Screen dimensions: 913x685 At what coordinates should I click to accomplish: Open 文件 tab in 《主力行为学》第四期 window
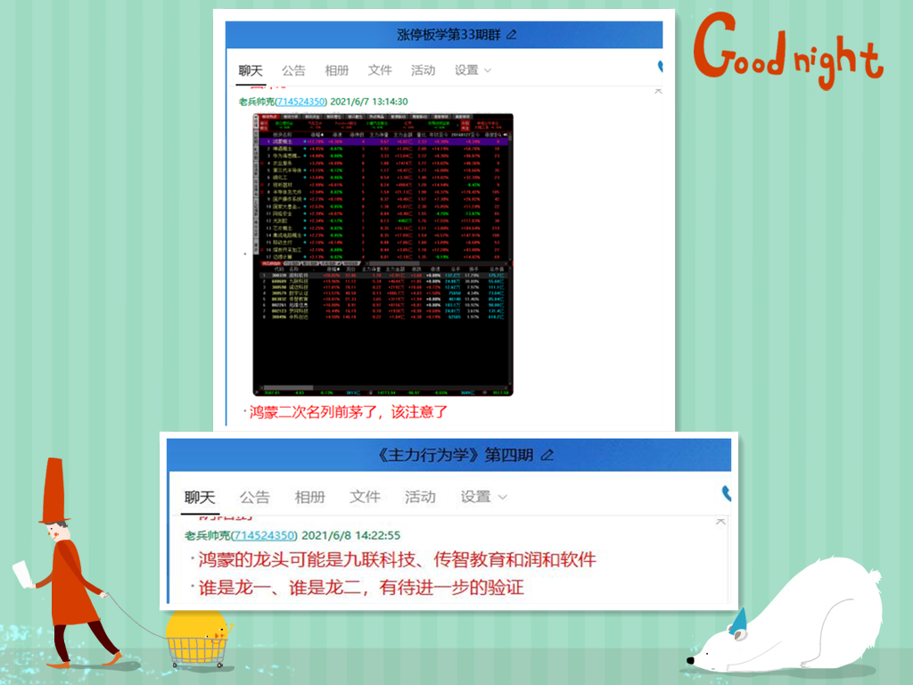(365, 497)
